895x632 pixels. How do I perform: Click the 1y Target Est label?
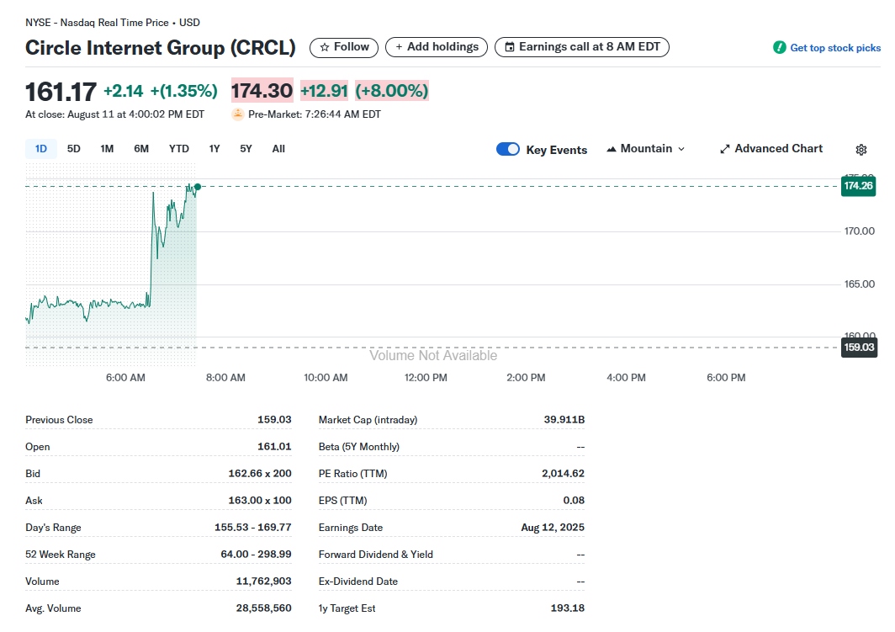(x=347, y=608)
